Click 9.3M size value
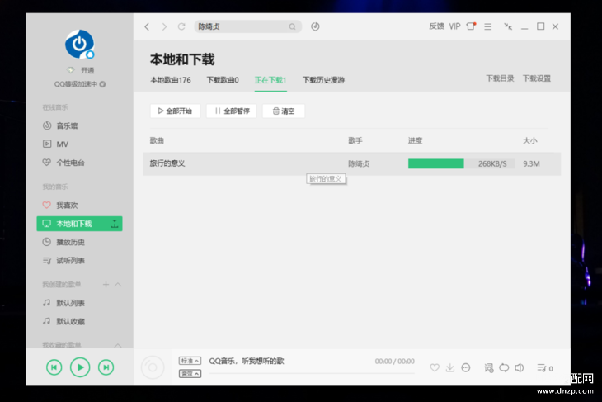Screen dimensions: 602x402 pyautogui.click(x=531, y=163)
